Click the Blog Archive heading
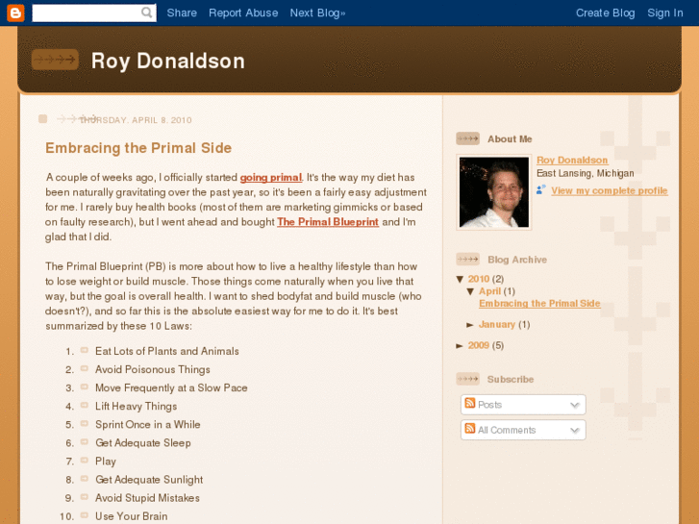Screen dimensions: 699x524 (517, 260)
